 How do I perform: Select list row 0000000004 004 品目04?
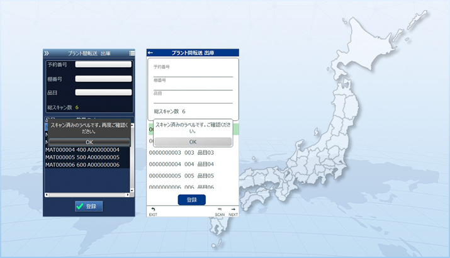tap(182, 164)
